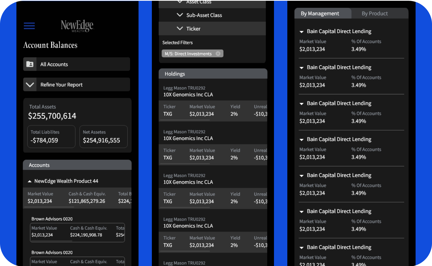
Task: Click the Account Balances page title
Action: (50, 45)
